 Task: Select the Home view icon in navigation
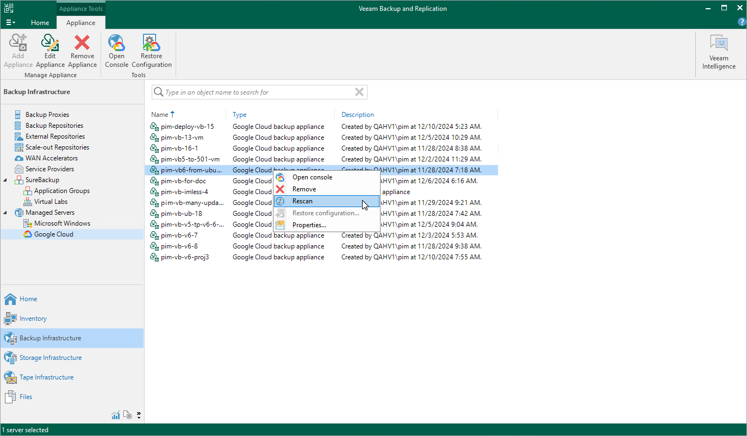10,299
